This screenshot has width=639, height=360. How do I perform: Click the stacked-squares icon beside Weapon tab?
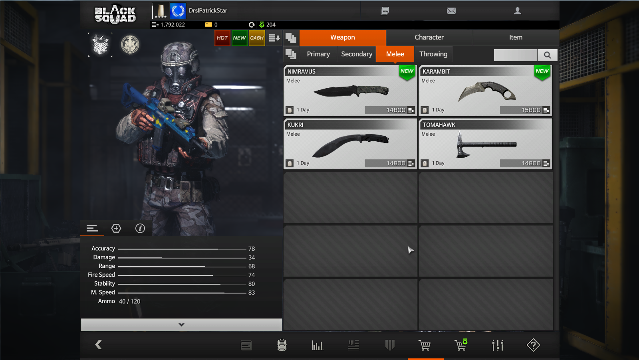[291, 38]
